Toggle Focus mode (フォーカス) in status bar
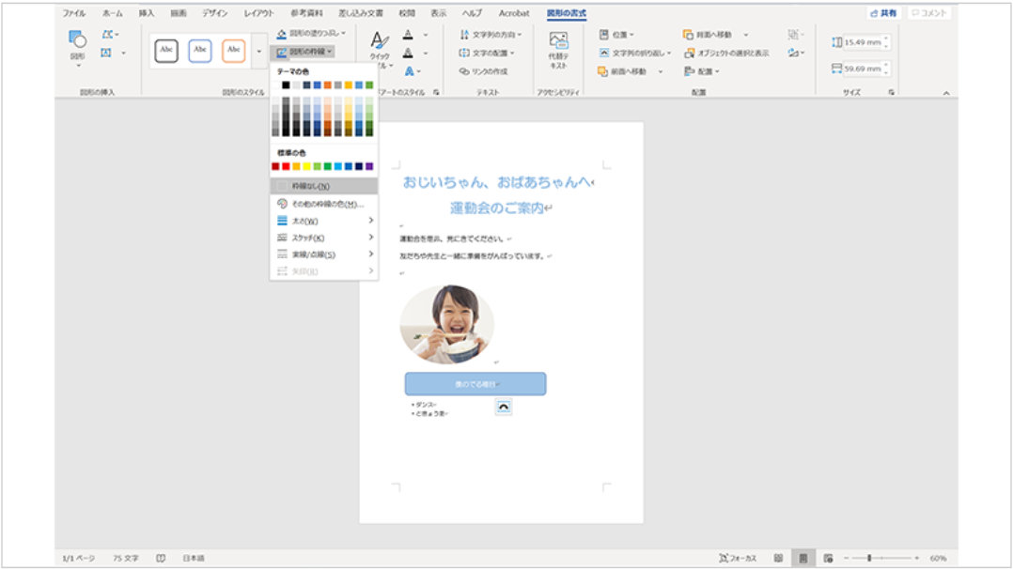 click(x=738, y=558)
